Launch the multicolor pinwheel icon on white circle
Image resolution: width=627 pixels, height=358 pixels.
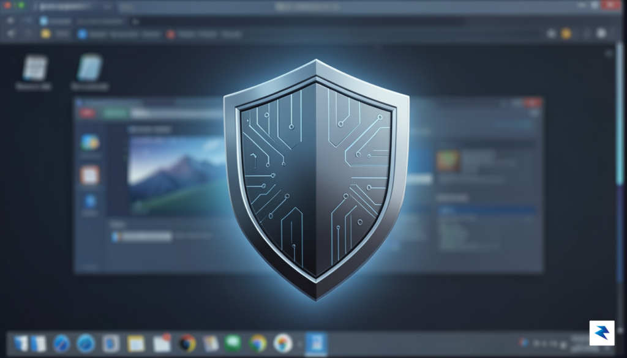283,343
